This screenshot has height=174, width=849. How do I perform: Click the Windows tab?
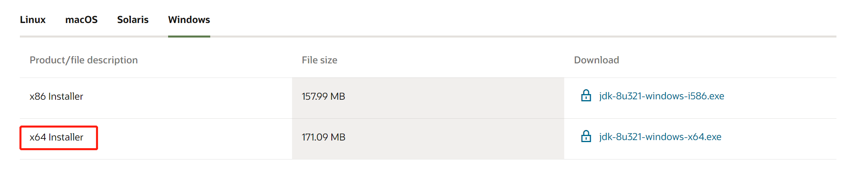[189, 20]
